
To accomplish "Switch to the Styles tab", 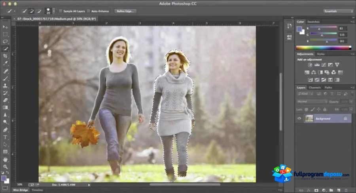I will 321,54.
